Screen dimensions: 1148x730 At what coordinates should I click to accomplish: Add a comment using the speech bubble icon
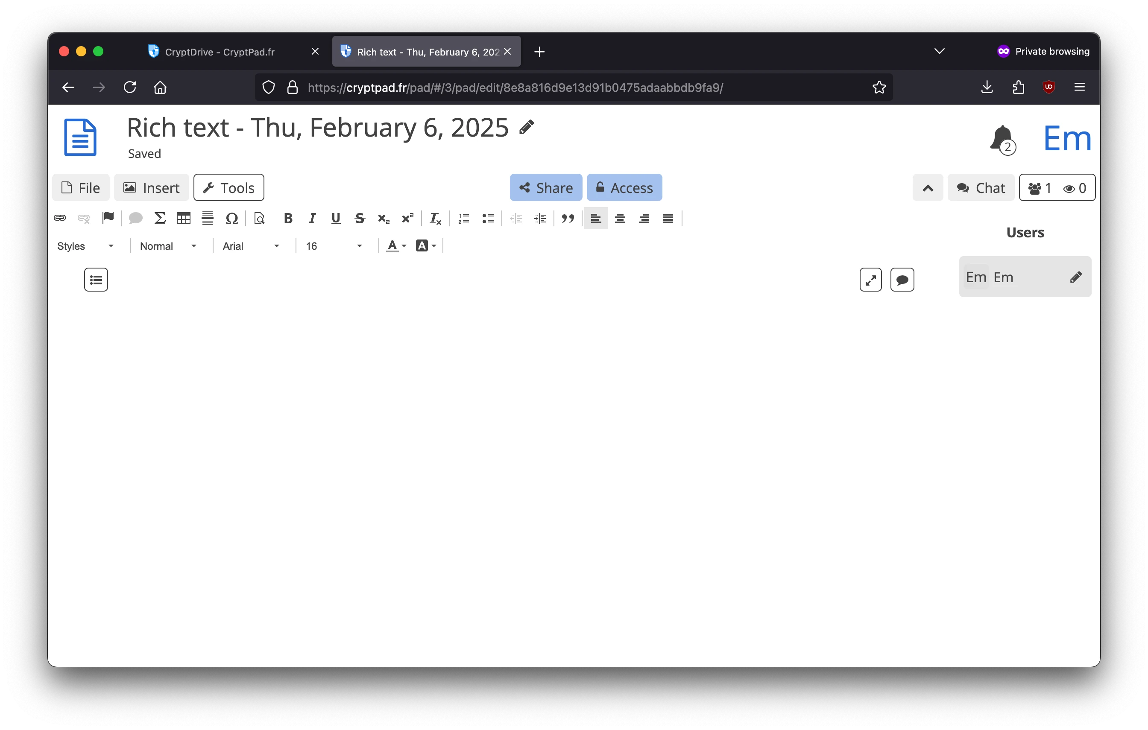135,218
